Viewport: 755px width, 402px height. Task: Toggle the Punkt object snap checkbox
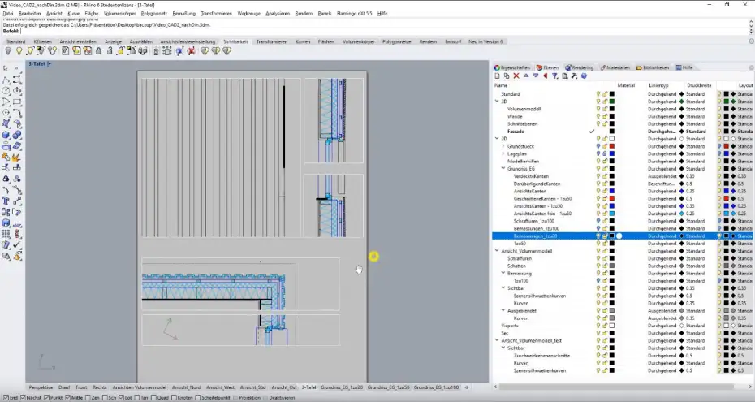[47, 398]
